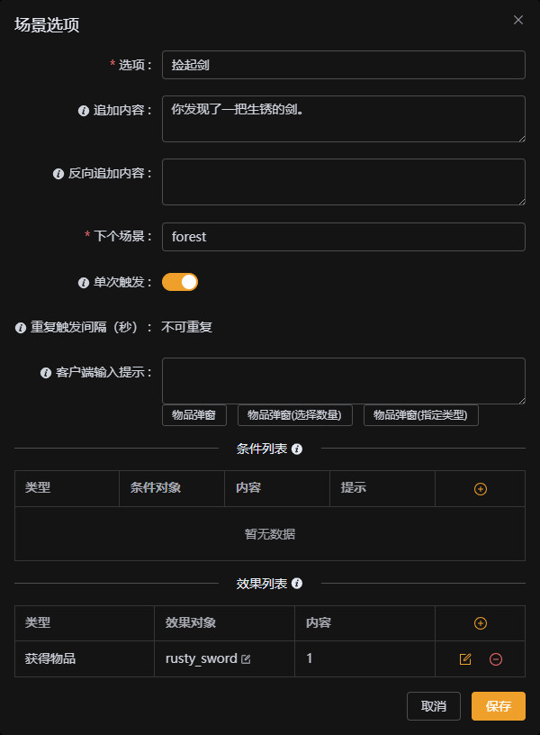Click the 物品弹窗 button
The height and width of the screenshot is (735, 540).
pyautogui.click(x=192, y=415)
